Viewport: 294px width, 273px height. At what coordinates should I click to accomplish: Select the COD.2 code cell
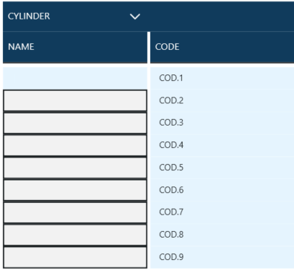coord(222,100)
